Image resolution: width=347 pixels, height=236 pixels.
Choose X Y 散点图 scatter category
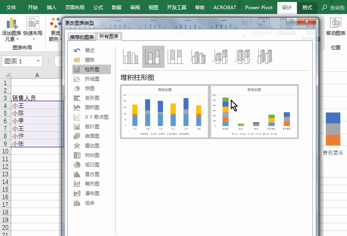click(x=92, y=117)
